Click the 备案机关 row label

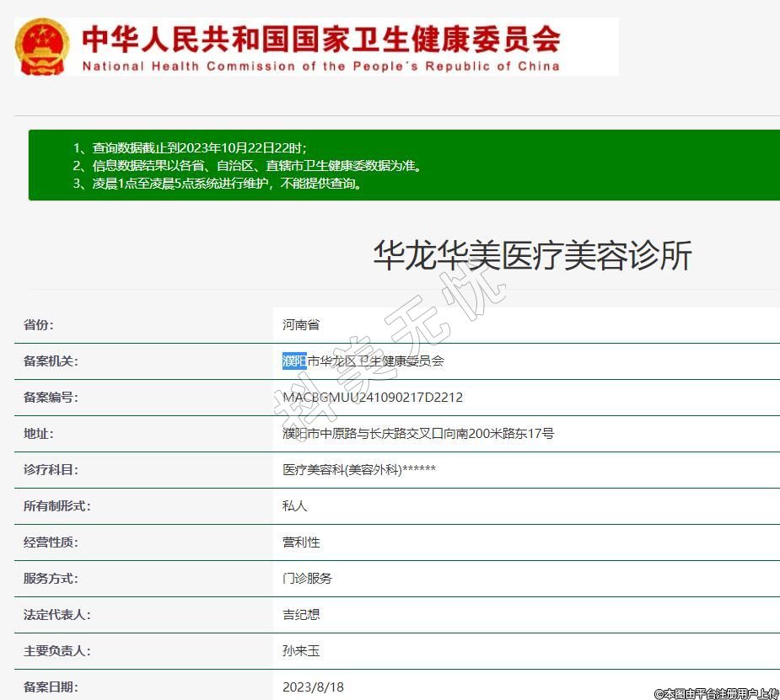point(51,361)
